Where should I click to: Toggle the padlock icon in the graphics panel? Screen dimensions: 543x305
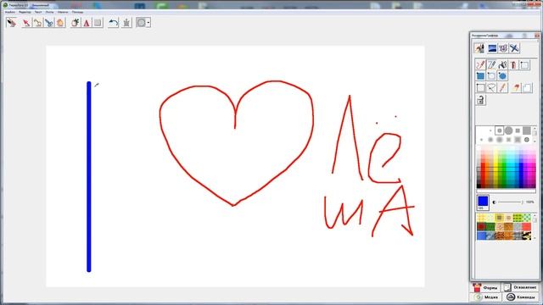[480, 100]
